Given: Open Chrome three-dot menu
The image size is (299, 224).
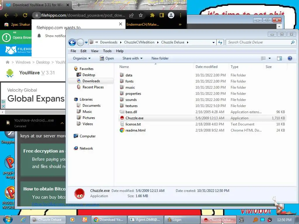Looking at the screenshot, I should point(180,15).
